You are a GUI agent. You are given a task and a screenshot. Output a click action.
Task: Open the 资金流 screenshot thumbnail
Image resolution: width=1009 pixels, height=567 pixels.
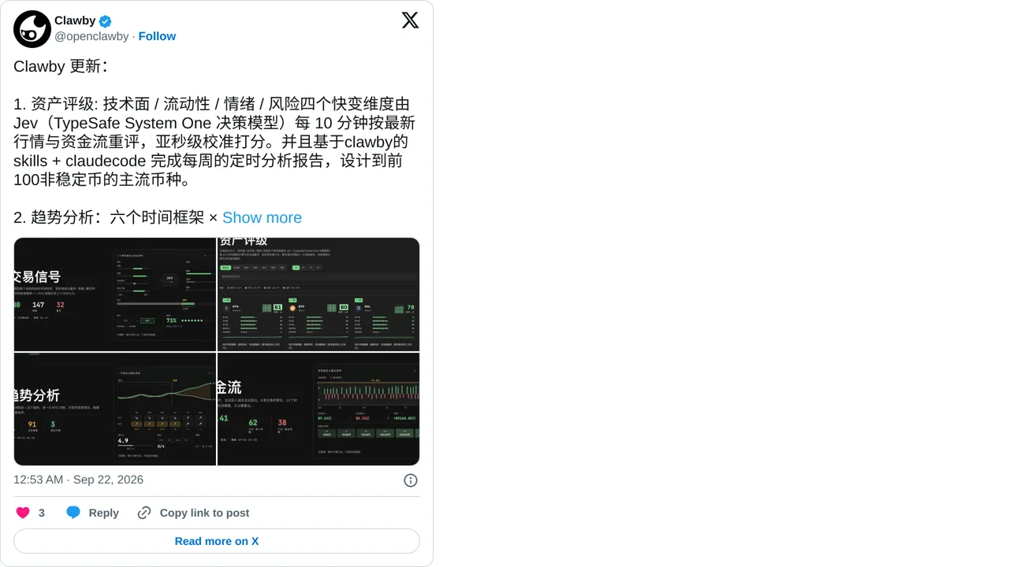(318, 409)
